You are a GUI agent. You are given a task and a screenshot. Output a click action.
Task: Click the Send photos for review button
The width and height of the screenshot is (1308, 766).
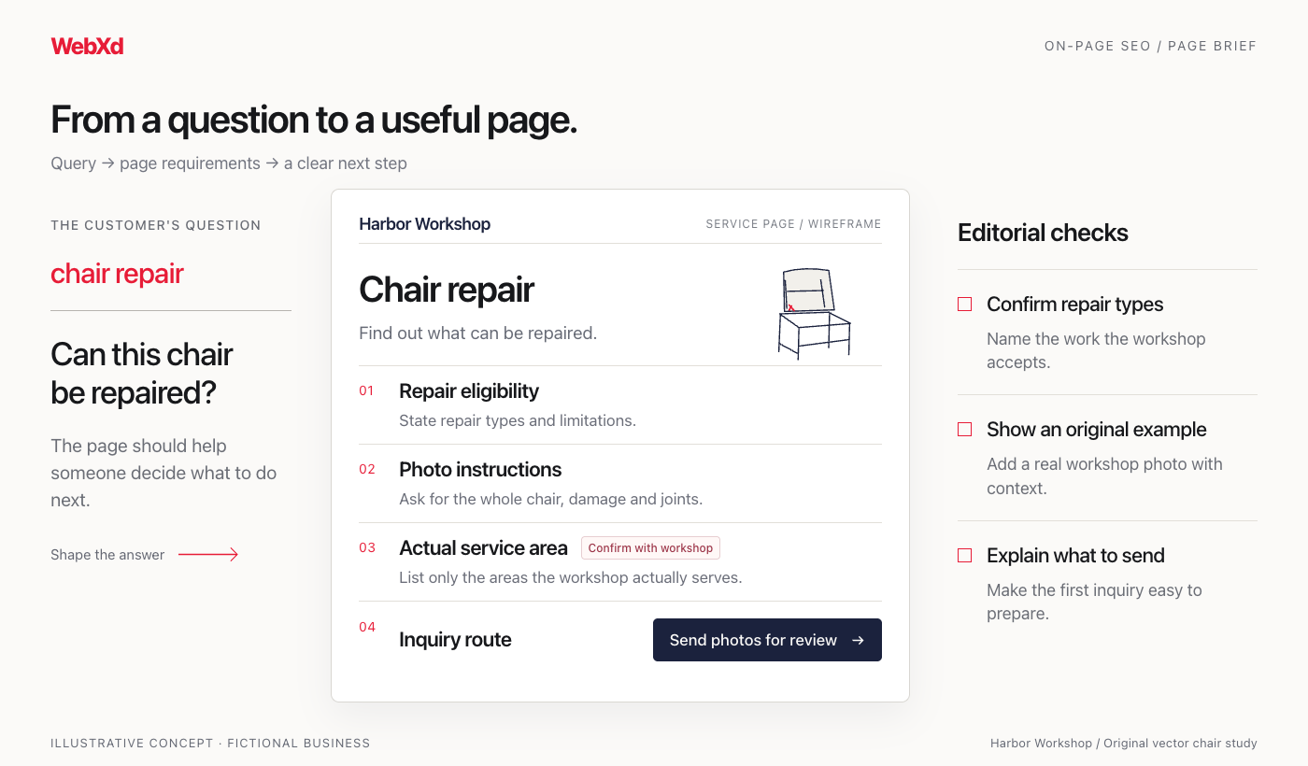tap(767, 640)
